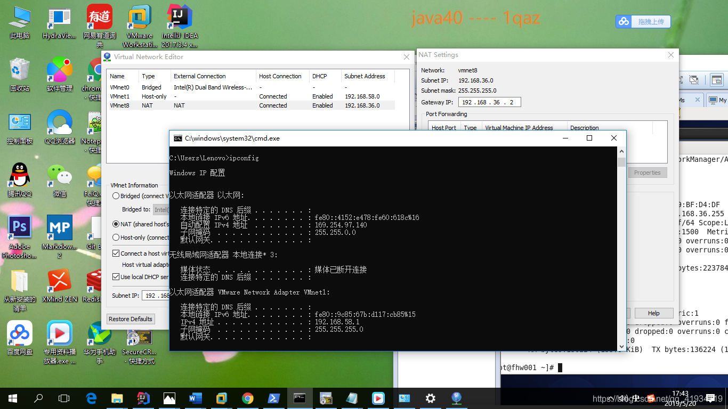Click the External Connection column header
Image resolution: width=728 pixels, height=409 pixels.
213,76
